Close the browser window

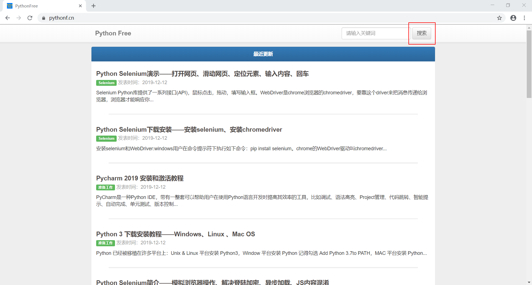[x=524, y=5]
